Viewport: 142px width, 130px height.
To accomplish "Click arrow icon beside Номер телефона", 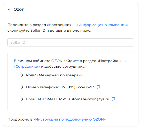I will [22, 87].
